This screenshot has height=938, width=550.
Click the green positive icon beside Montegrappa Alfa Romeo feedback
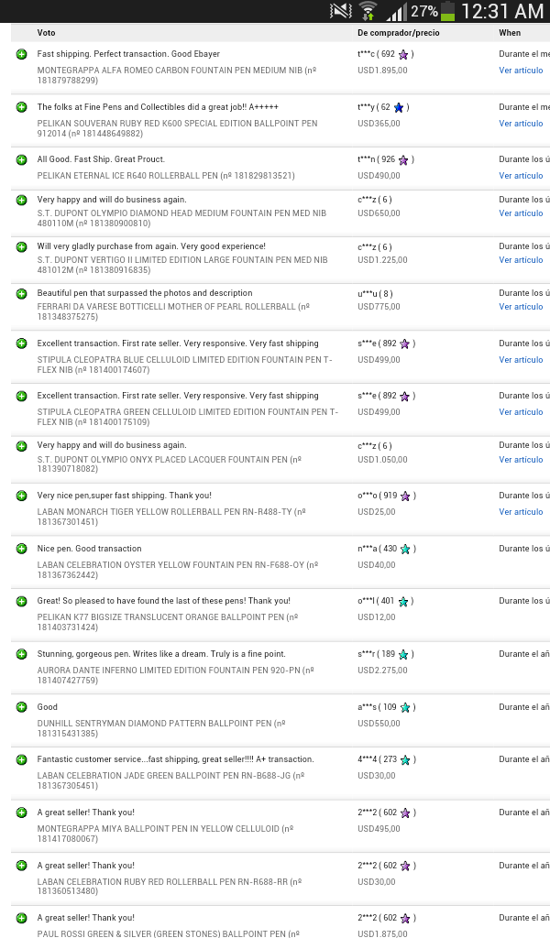(x=21, y=55)
